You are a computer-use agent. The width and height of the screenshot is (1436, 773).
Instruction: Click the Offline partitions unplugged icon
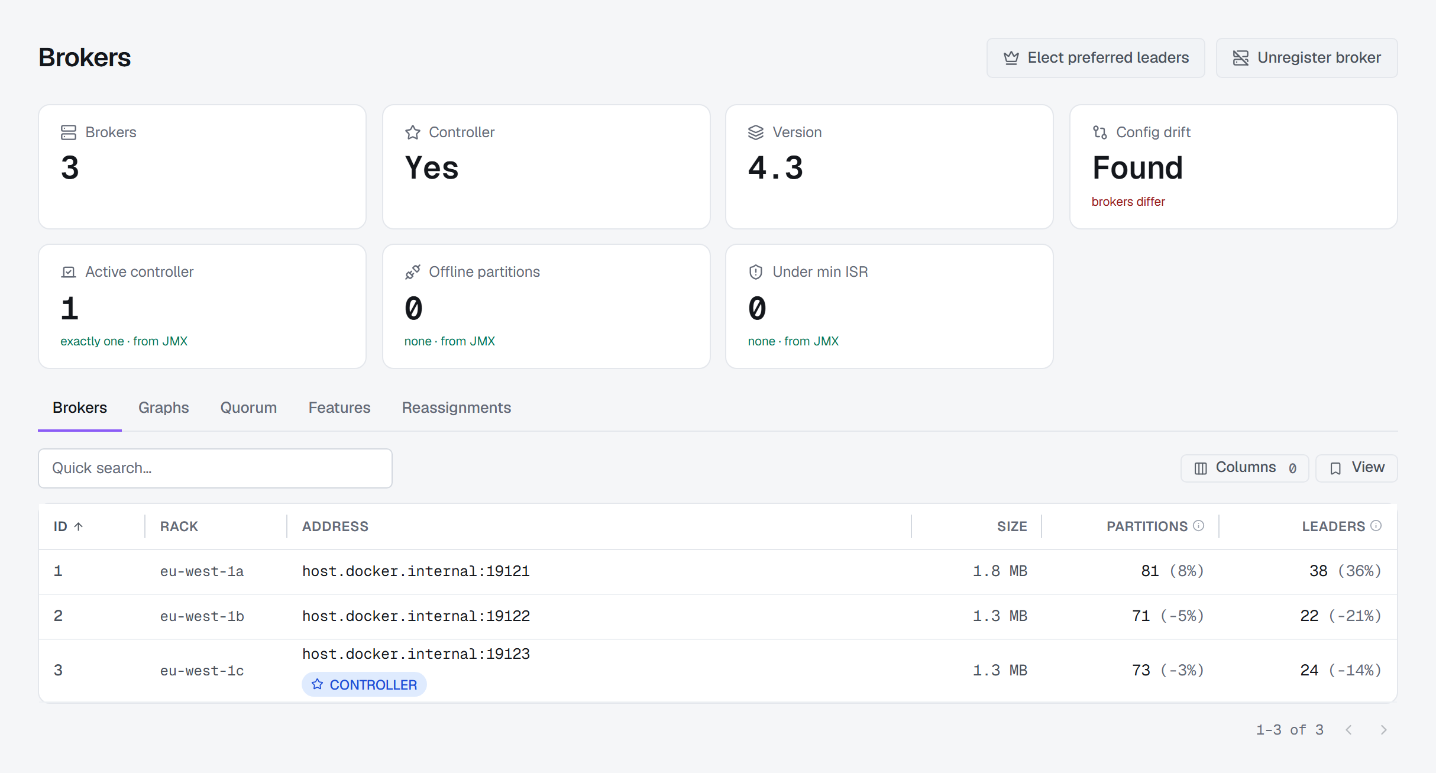pos(412,272)
